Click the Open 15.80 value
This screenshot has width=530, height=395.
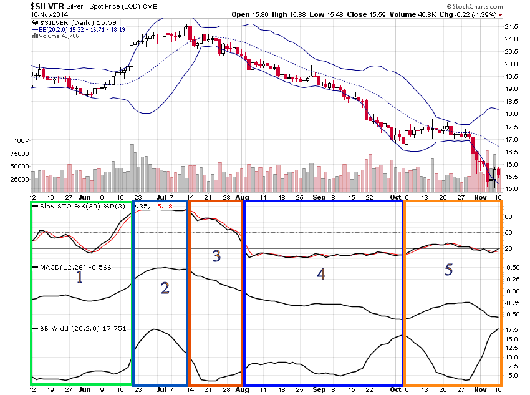[x=250, y=14]
